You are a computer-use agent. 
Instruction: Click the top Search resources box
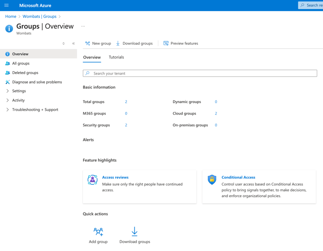(310, 5)
